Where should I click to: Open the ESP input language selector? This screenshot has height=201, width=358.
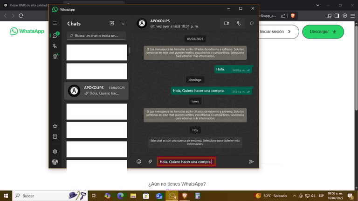click(x=321, y=196)
